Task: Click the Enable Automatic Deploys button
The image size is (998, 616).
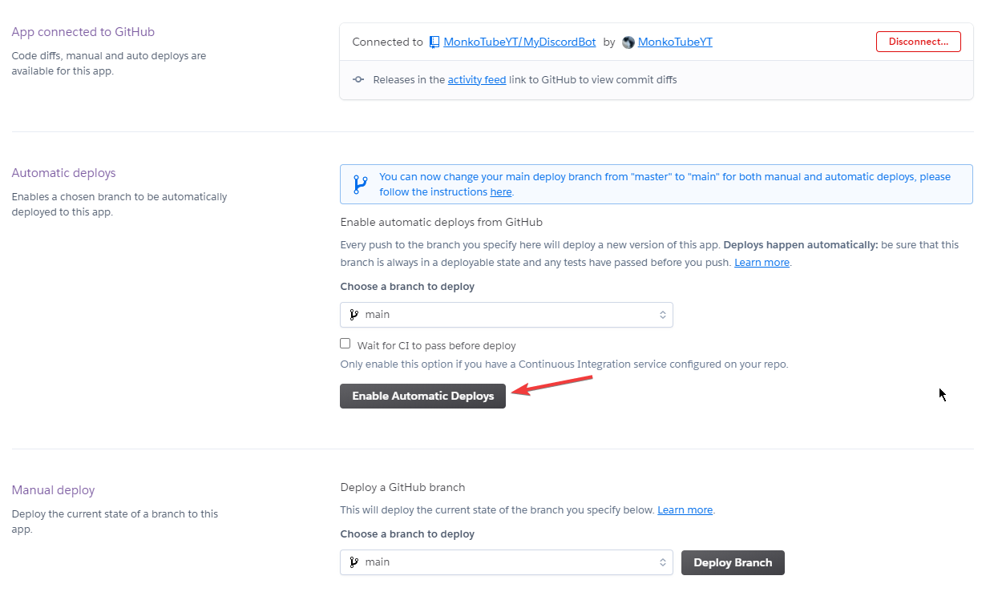Action: coord(422,397)
